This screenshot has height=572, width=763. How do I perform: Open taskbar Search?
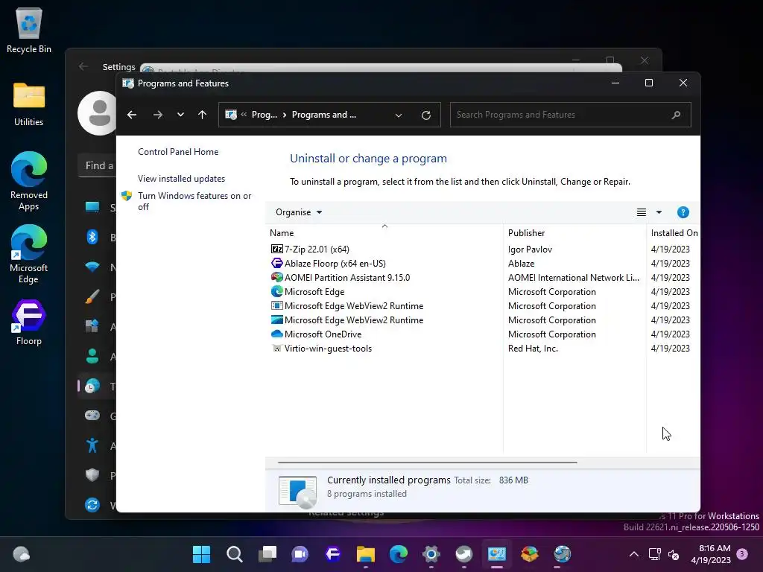pyautogui.click(x=235, y=554)
